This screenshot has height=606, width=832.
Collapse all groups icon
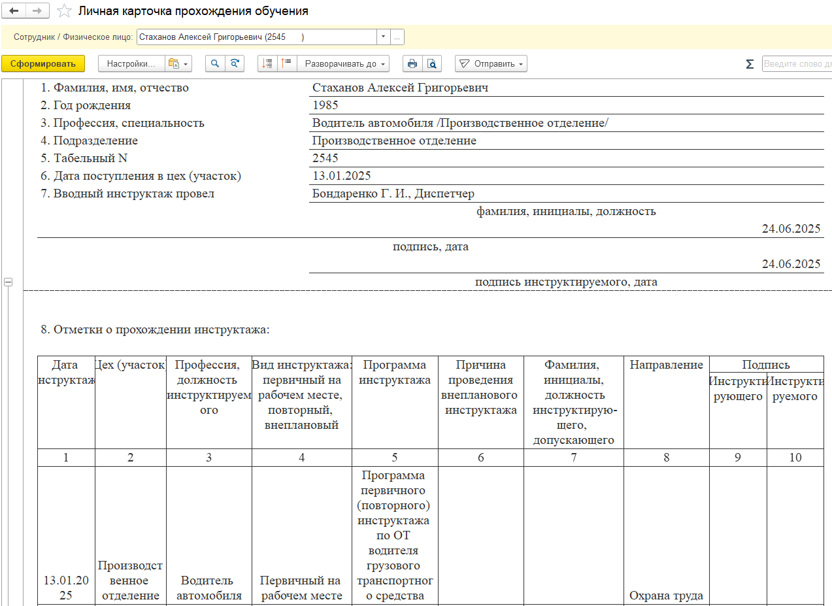pos(286,63)
